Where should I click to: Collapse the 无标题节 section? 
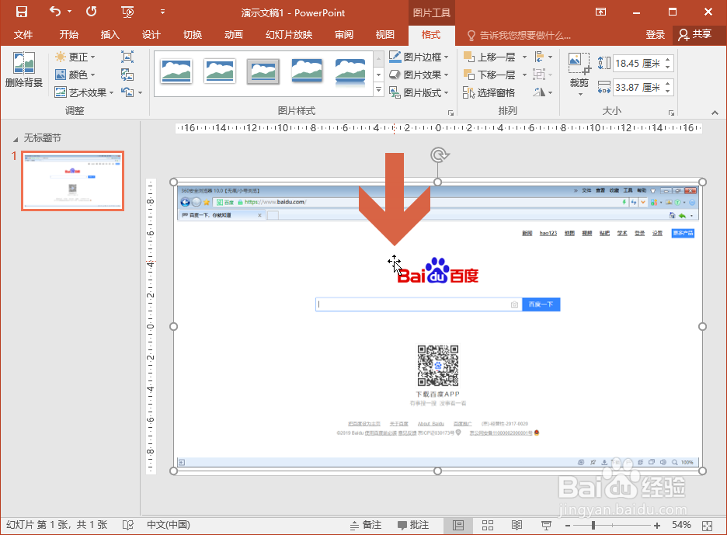(16, 139)
